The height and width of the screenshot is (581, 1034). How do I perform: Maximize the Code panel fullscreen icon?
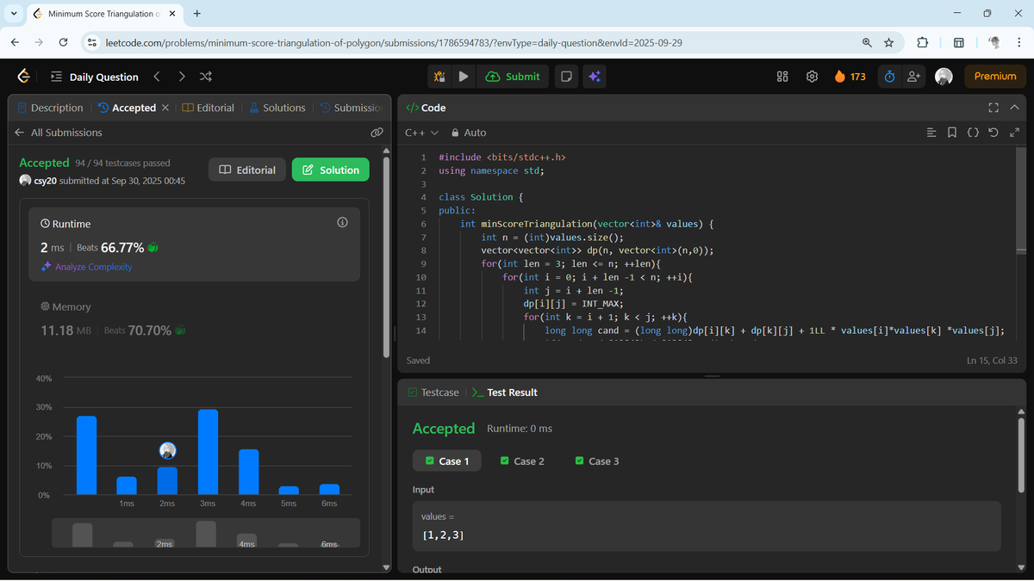tap(993, 108)
